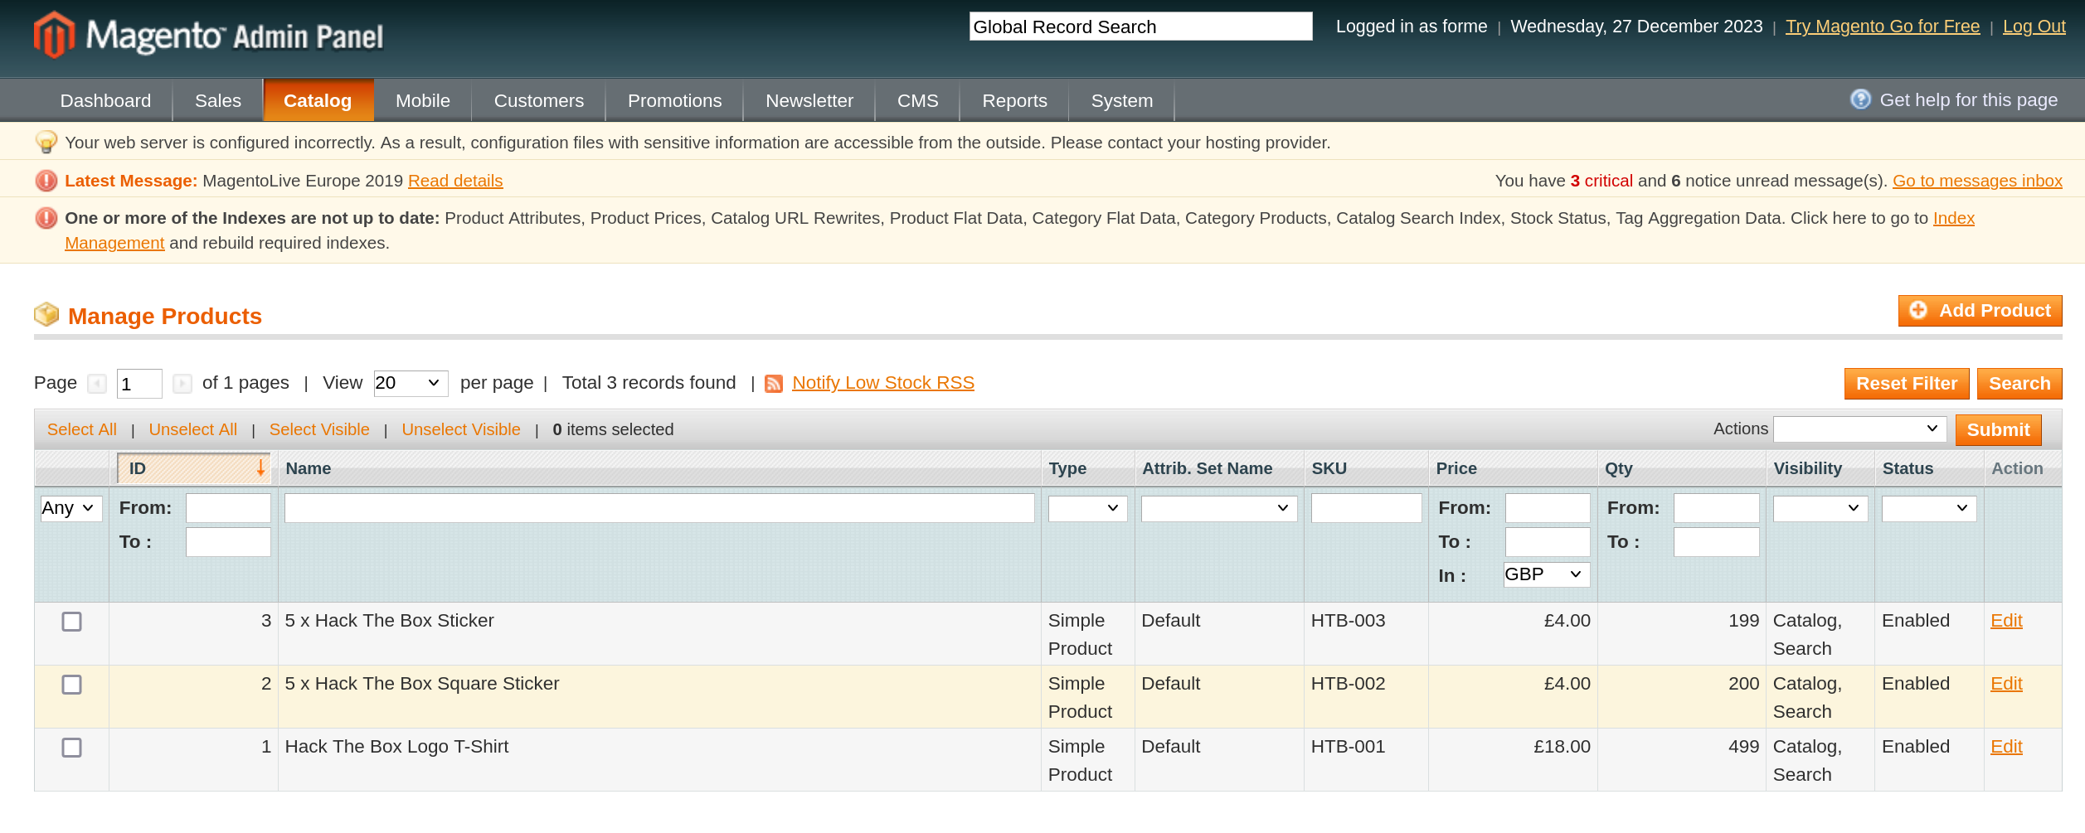Go to next page arrow

tap(182, 384)
